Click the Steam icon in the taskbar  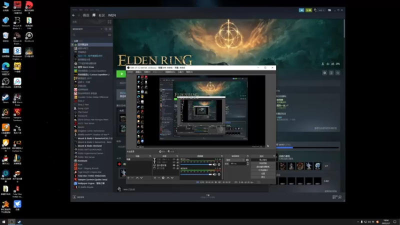pyautogui.click(x=19, y=221)
